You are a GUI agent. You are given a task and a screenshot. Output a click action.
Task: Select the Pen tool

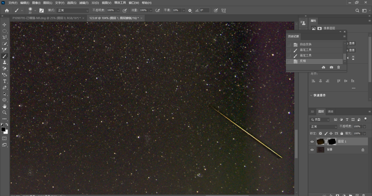pos(4,88)
